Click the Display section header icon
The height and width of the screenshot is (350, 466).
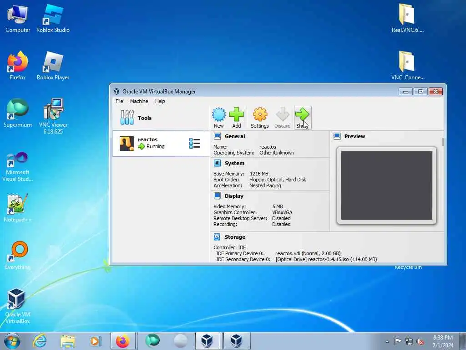click(217, 196)
